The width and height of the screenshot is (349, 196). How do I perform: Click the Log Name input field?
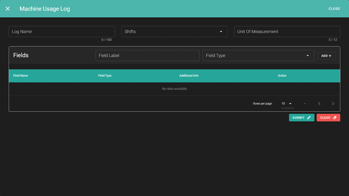(62, 32)
